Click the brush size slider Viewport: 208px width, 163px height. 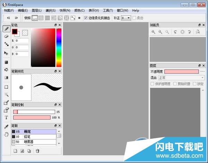pos(34,112)
